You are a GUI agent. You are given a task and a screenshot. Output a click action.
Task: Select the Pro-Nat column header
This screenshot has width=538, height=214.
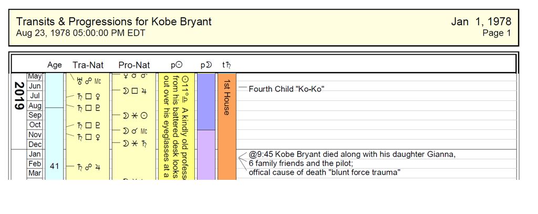[134, 65]
